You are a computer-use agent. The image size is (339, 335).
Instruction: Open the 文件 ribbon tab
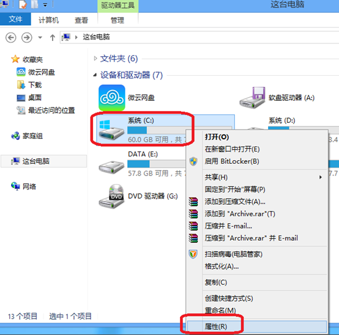[15, 19]
